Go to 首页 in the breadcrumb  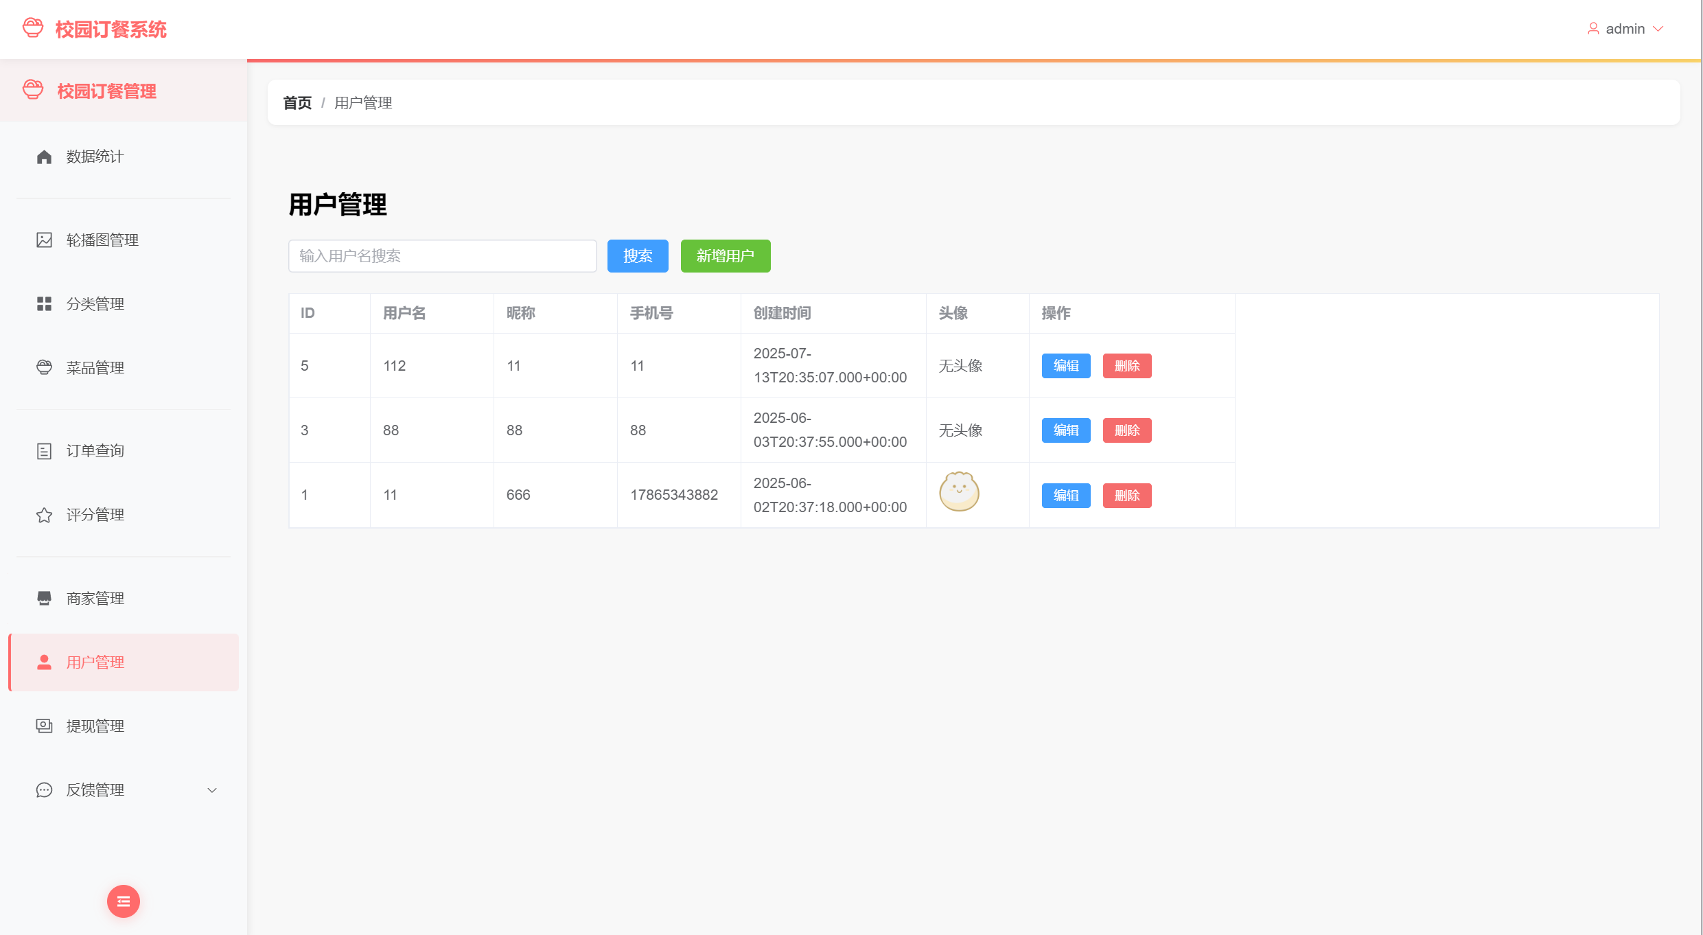coord(297,103)
